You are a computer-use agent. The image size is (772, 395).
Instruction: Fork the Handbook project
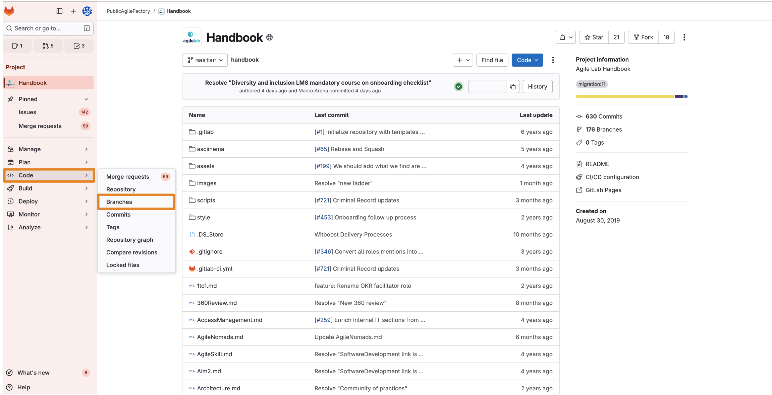(x=643, y=37)
